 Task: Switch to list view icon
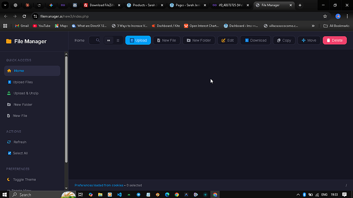click(118, 40)
